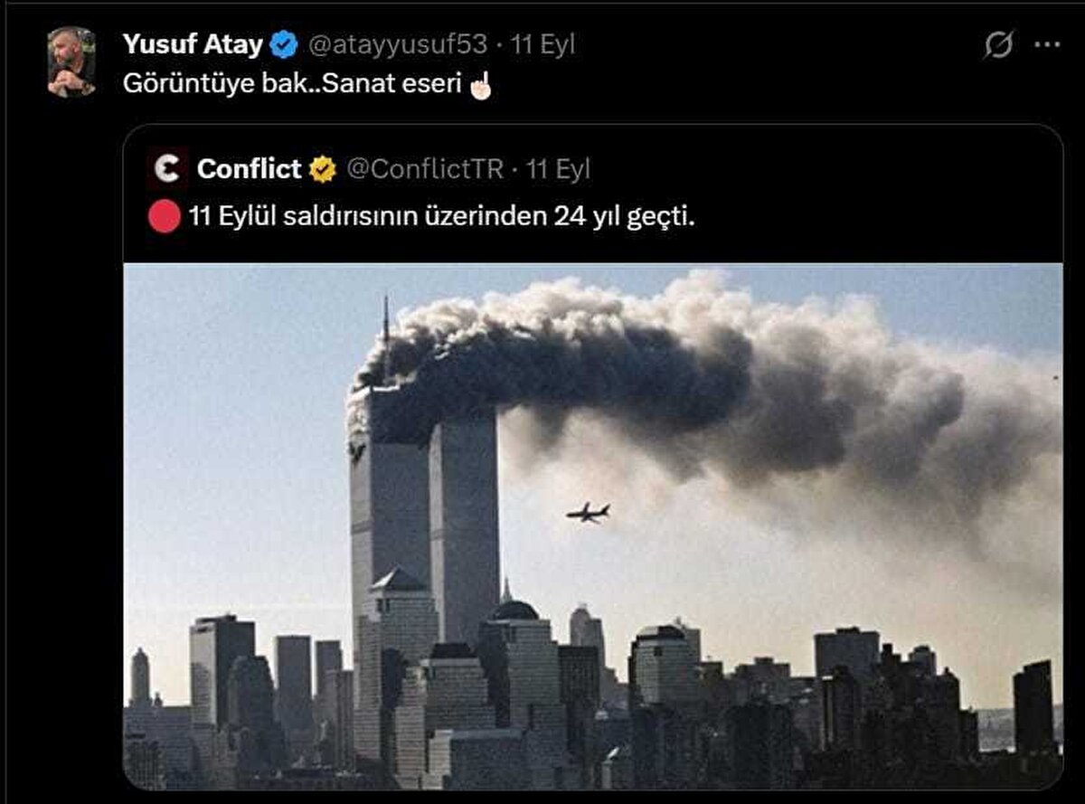Click the Conflict account logo avatar
The height and width of the screenshot is (804, 1085).
click(167, 168)
